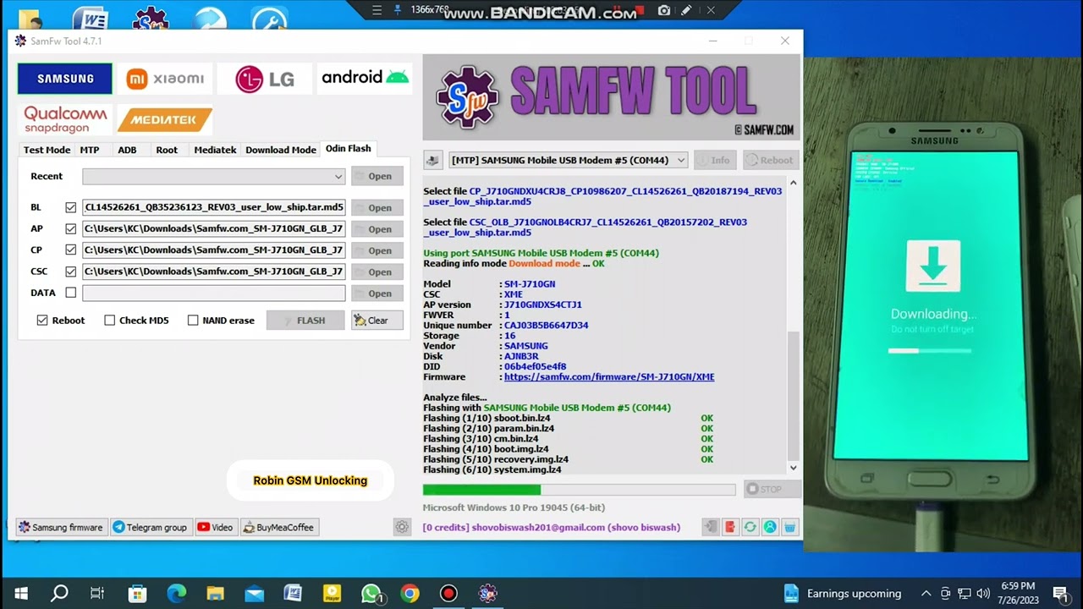Open the Telegram group button
Screen dimensions: 1083x609
pyautogui.click(x=152, y=527)
